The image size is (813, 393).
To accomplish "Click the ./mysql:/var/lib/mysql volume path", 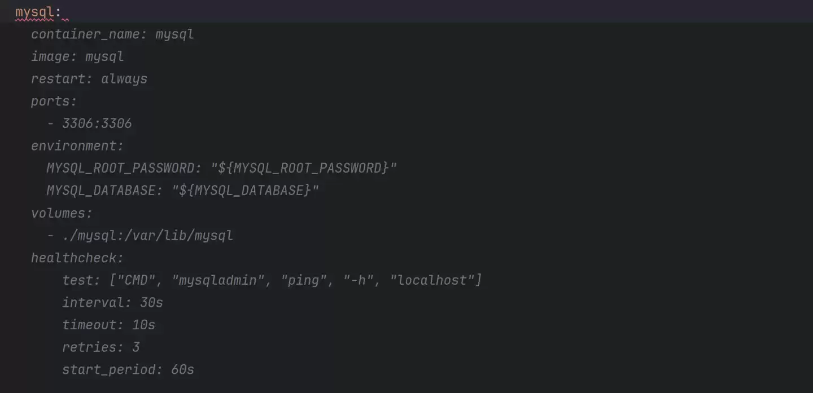I will 147,235.
